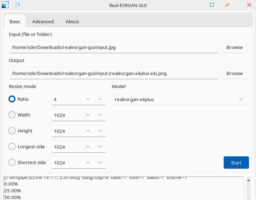
Task: Increase the Width value
Action: [x=88, y=115]
